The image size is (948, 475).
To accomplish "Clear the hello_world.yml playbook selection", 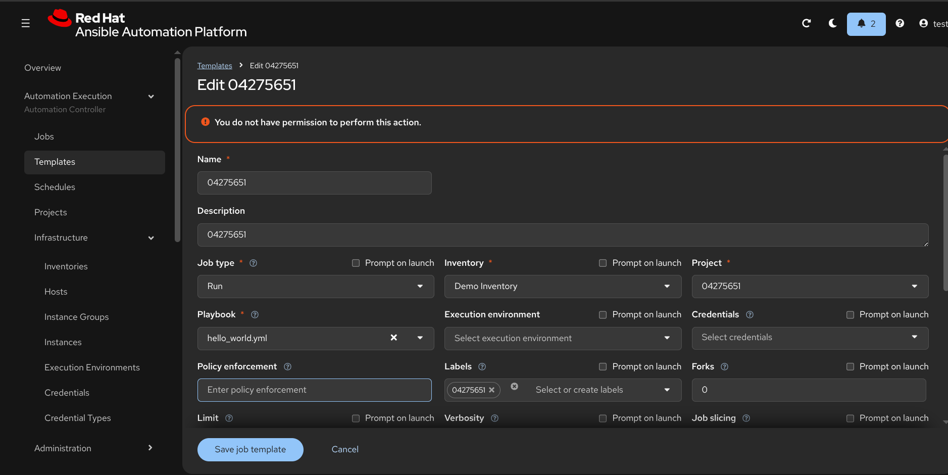I will [393, 338].
